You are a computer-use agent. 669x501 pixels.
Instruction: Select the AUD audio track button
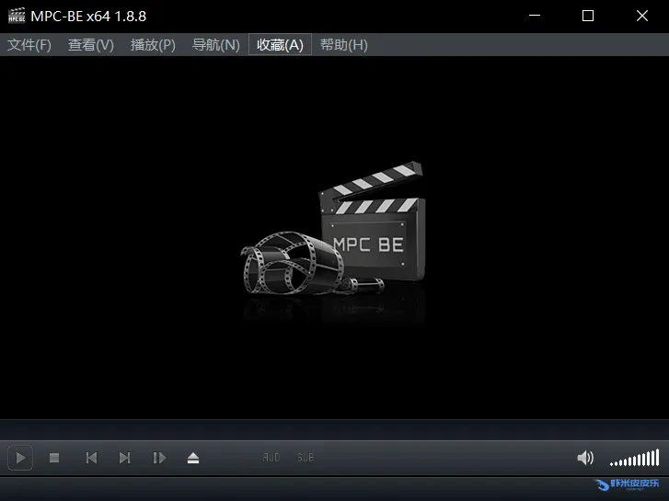pyautogui.click(x=271, y=458)
